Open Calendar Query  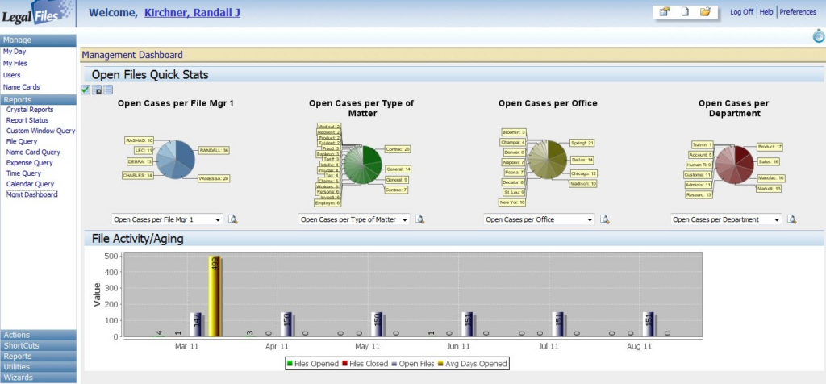pyautogui.click(x=30, y=184)
